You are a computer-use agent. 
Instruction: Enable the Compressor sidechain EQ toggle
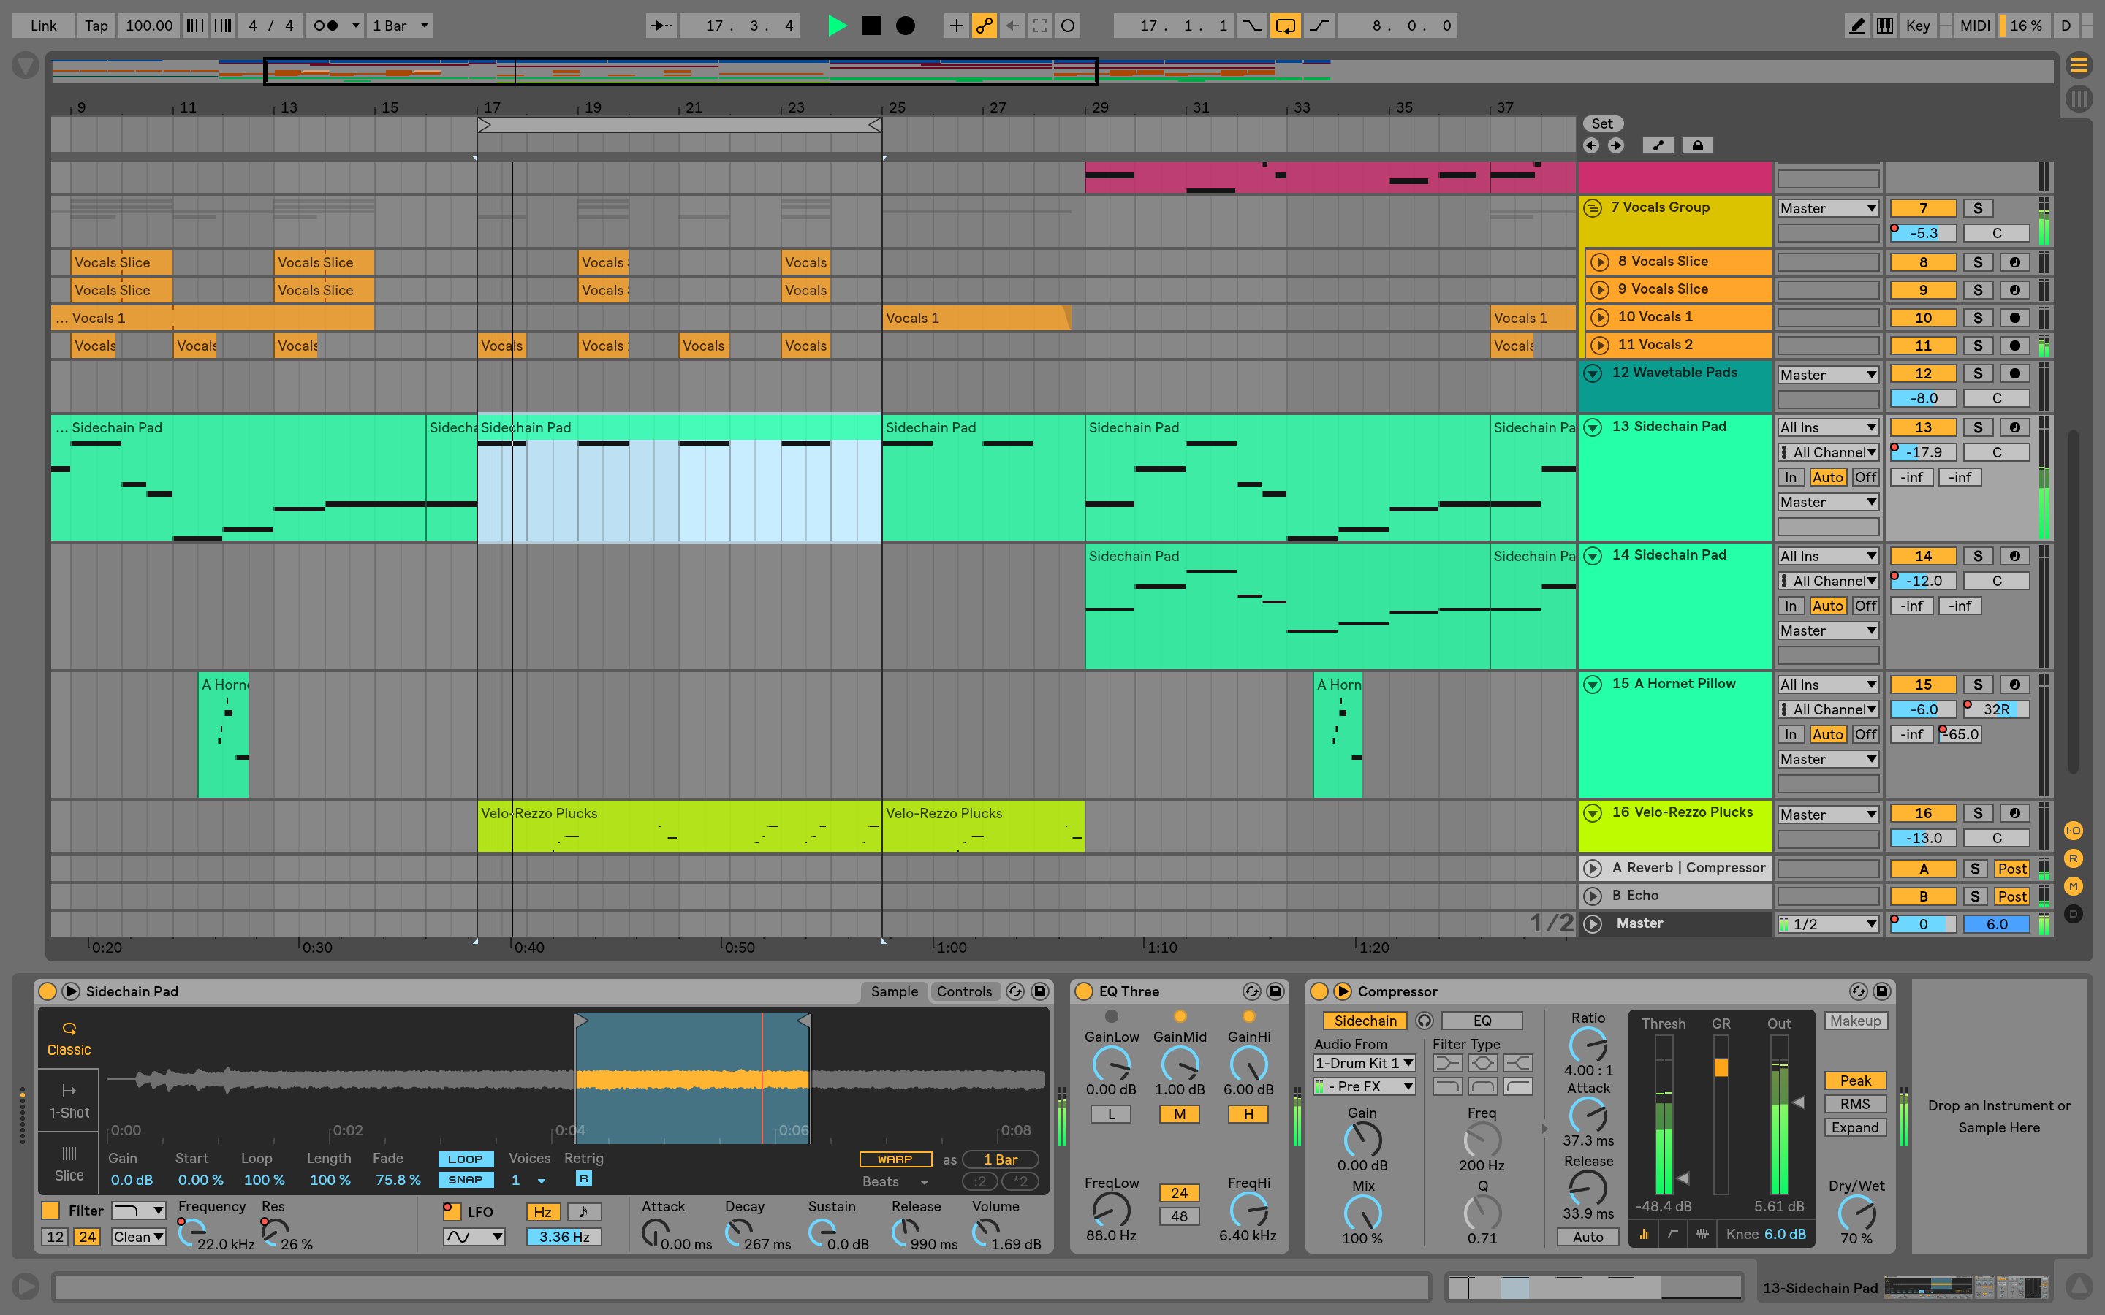[1476, 1020]
